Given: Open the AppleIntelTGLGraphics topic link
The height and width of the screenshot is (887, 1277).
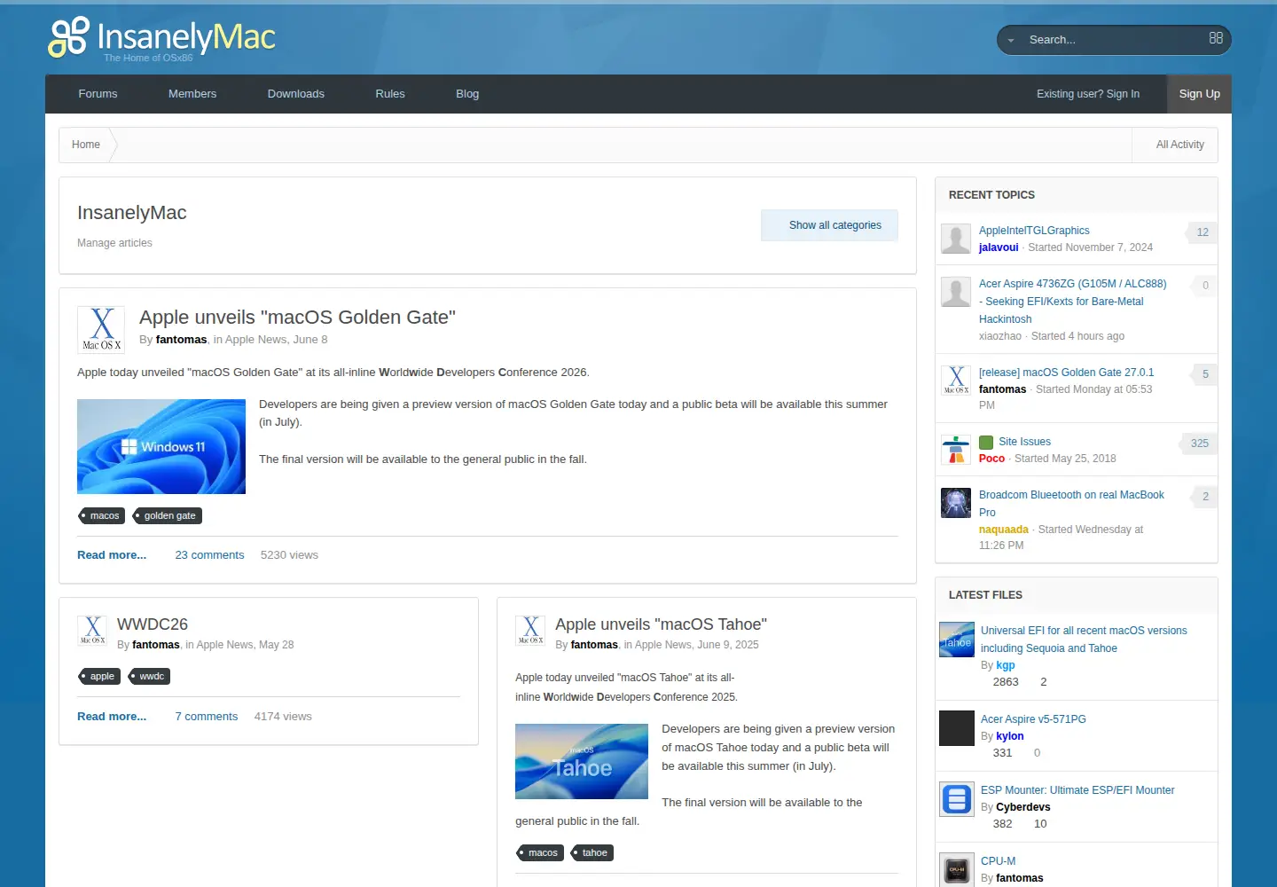Looking at the screenshot, I should 1034,231.
